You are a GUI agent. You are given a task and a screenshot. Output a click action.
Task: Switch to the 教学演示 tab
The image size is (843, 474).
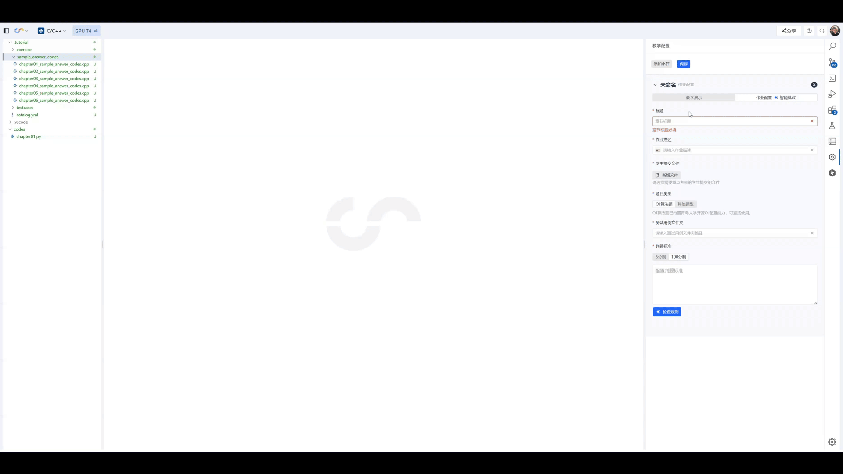pos(694,97)
